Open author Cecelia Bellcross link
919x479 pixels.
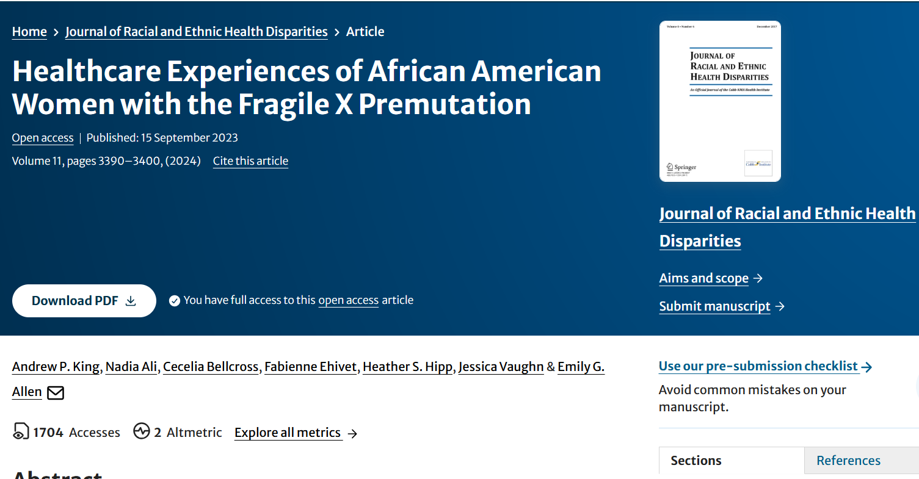click(212, 367)
